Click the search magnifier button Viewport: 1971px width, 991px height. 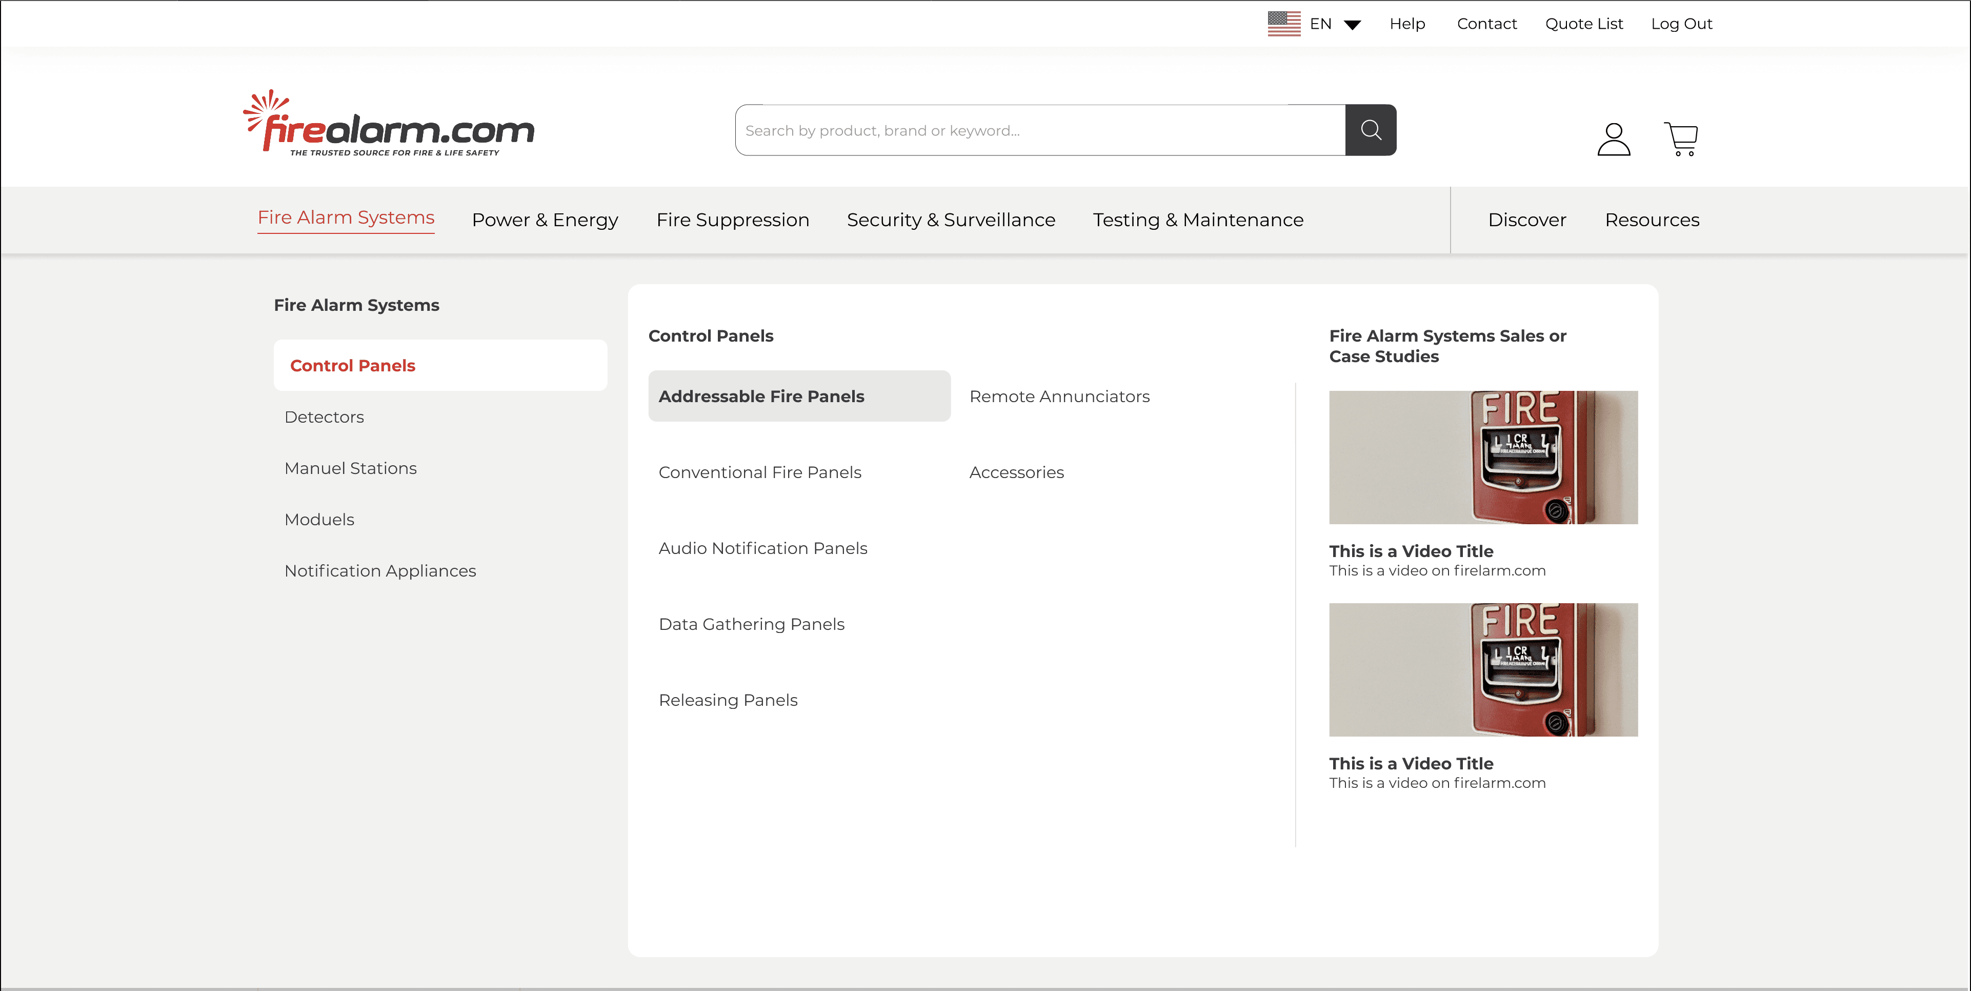tap(1371, 130)
